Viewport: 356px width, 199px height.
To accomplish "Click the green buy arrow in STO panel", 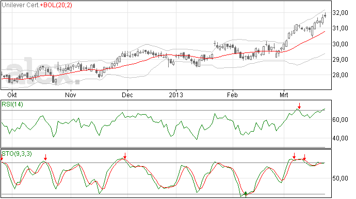I will (x=246, y=194).
